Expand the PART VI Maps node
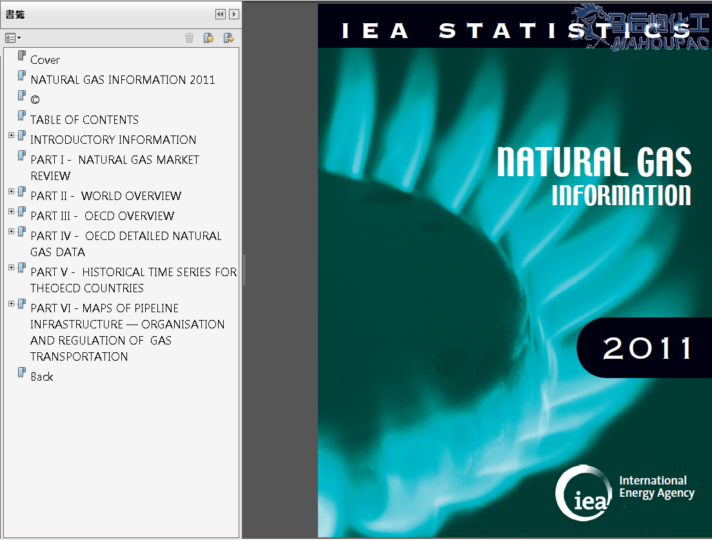This screenshot has height=540, width=712. 12,304
